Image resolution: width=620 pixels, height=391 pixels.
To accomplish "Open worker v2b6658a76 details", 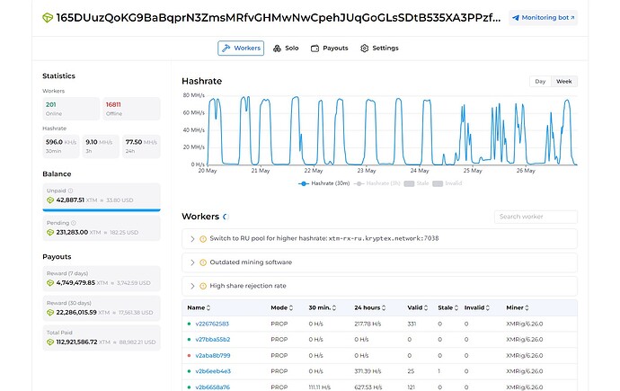I will (213, 387).
